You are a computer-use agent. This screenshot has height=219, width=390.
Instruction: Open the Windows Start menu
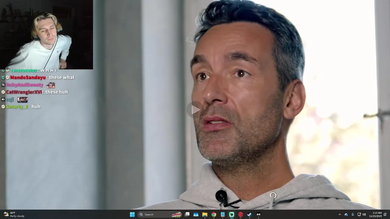click(x=132, y=214)
